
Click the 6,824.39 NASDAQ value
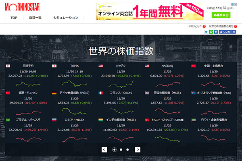pos(156,76)
